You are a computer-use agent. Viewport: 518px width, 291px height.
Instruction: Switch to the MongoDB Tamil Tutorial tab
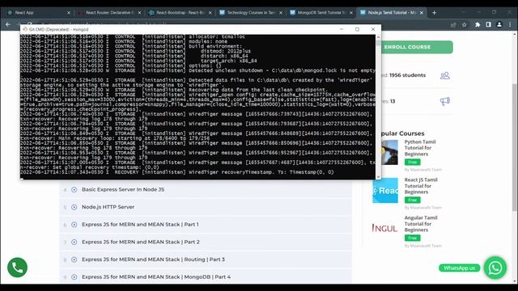click(321, 13)
